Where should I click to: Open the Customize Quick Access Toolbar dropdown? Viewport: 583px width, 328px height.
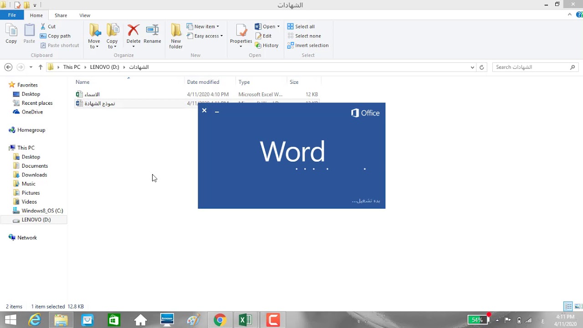(35, 5)
